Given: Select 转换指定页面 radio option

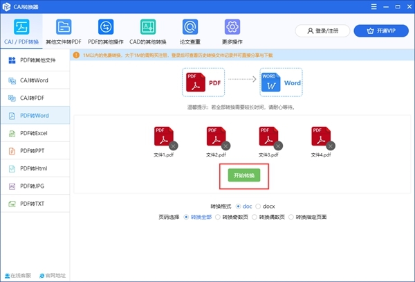Looking at the screenshot, I should pos(291,217).
